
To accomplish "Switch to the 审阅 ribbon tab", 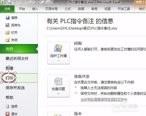I will click(x=94, y=9).
